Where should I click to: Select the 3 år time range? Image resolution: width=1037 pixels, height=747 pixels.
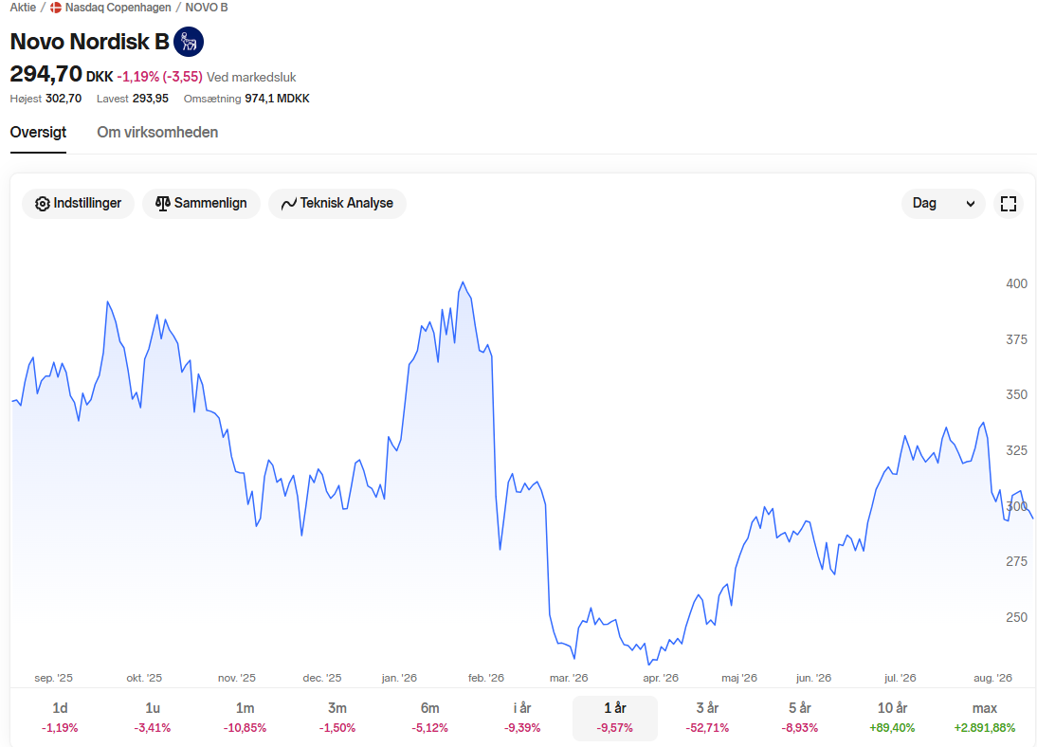(707, 718)
